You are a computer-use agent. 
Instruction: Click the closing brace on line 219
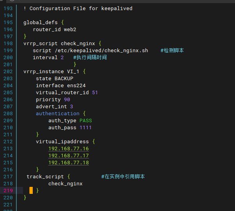[x=37, y=191]
